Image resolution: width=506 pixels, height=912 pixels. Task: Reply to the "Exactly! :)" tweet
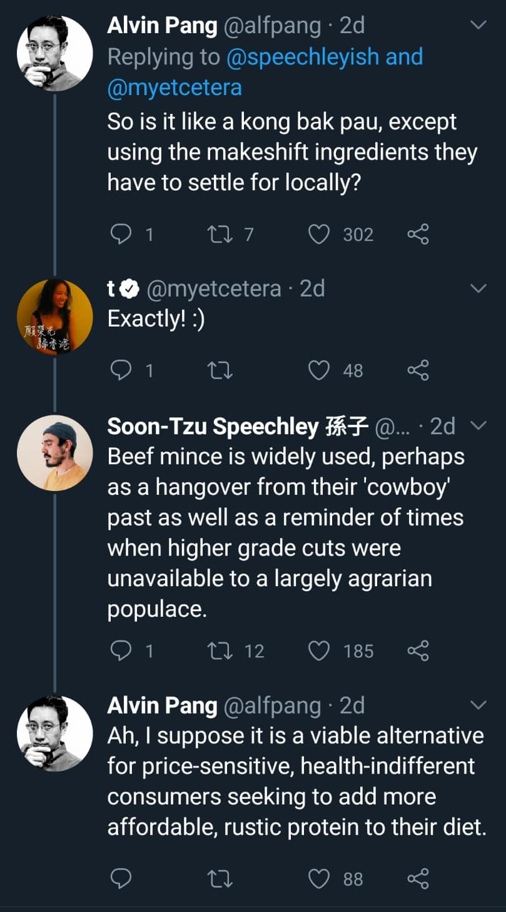tap(119, 371)
